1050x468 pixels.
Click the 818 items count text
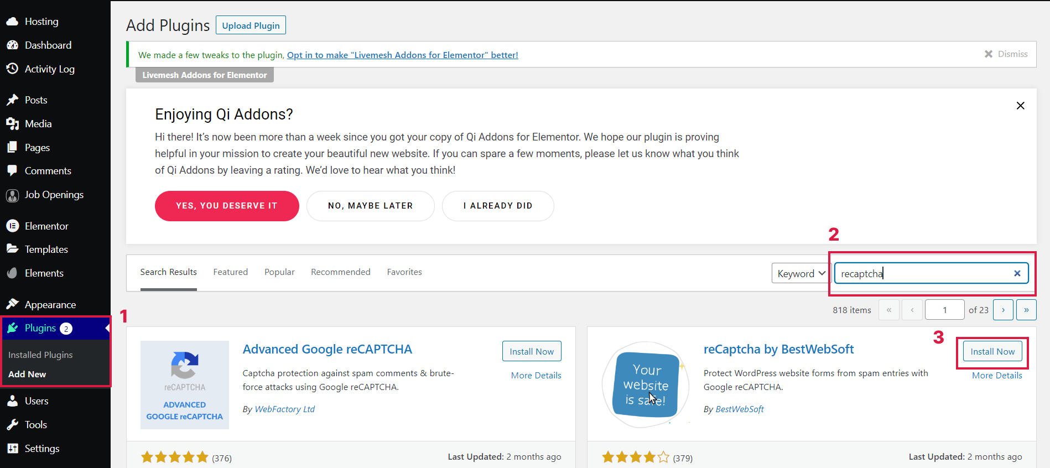tap(852, 310)
